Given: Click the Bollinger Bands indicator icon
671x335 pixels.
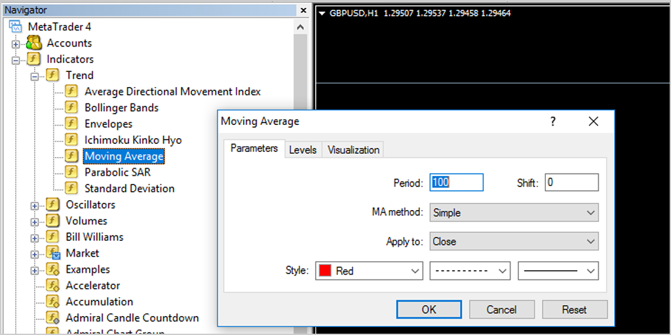Looking at the screenshot, I should (x=71, y=107).
